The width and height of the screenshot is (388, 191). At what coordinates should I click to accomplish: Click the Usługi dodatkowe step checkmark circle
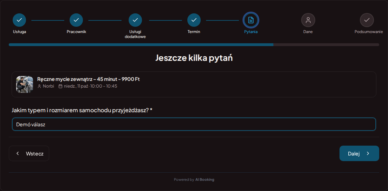coord(135,20)
